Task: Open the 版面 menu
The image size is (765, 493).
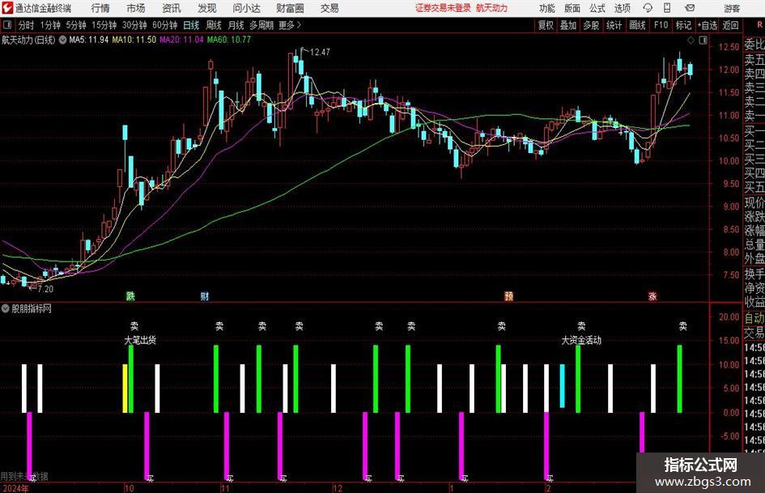Action: [572, 8]
